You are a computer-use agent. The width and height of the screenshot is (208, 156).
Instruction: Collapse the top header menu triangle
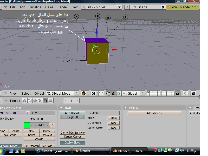[x=5, y=7]
